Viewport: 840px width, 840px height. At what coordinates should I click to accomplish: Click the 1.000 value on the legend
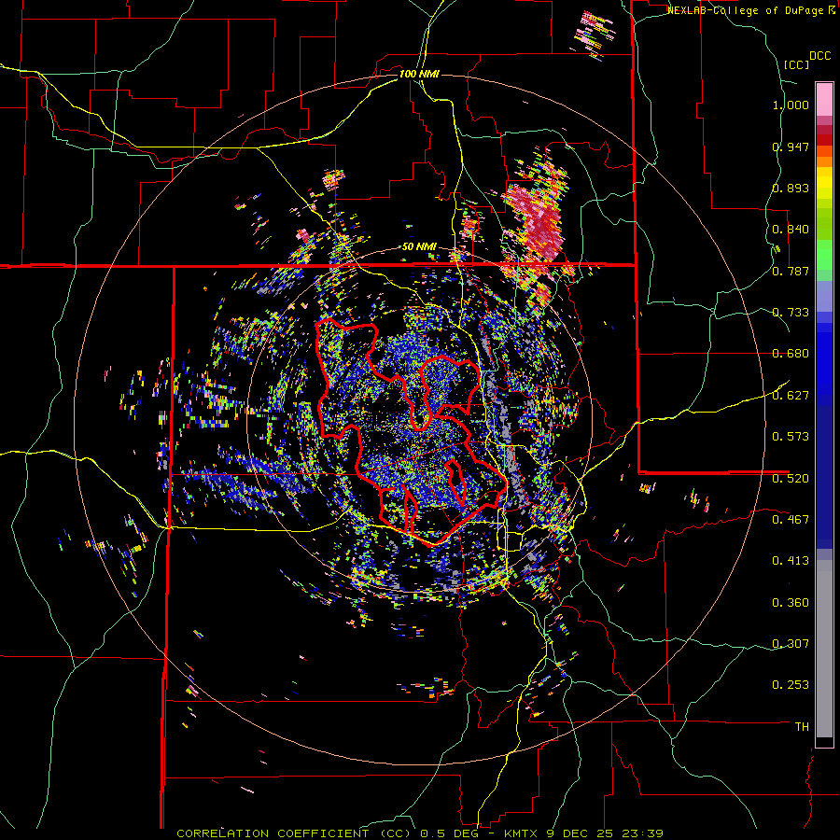coord(791,105)
